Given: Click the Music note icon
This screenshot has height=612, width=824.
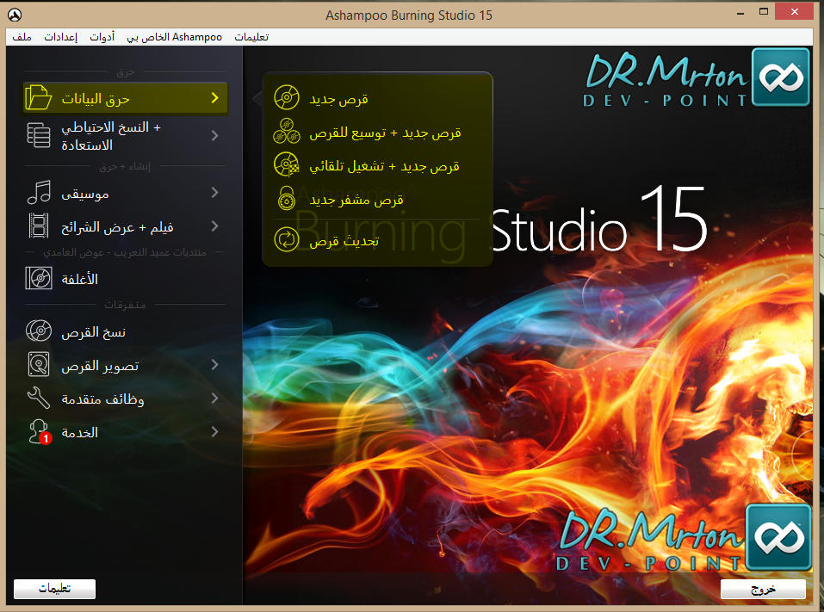Looking at the screenshot, I should tap(39, 192).
